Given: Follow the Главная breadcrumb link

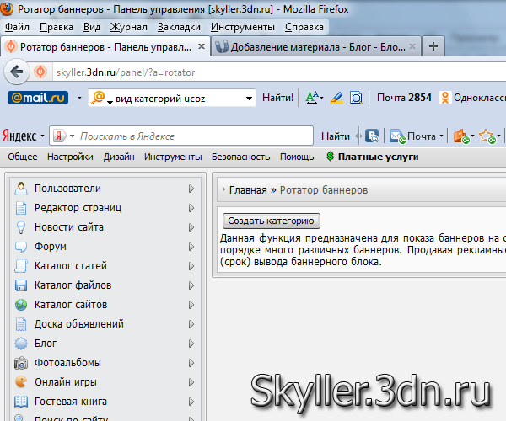Looking at the screenshot, I should pos(248,190).
